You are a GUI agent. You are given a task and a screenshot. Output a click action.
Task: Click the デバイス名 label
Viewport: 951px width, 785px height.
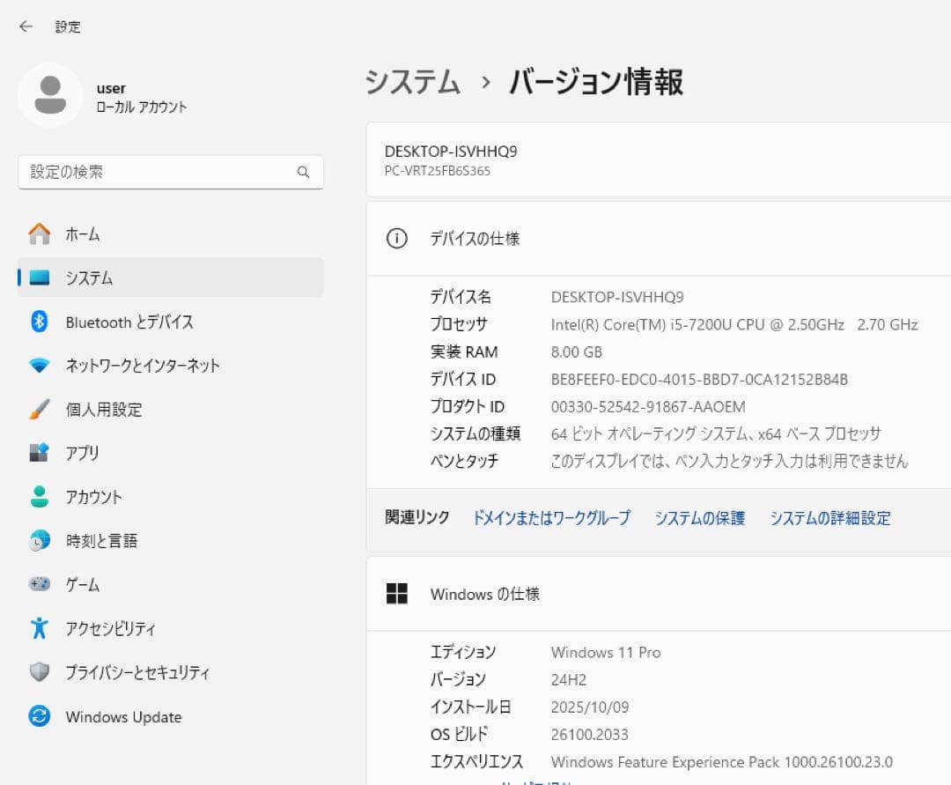(461, 297)
